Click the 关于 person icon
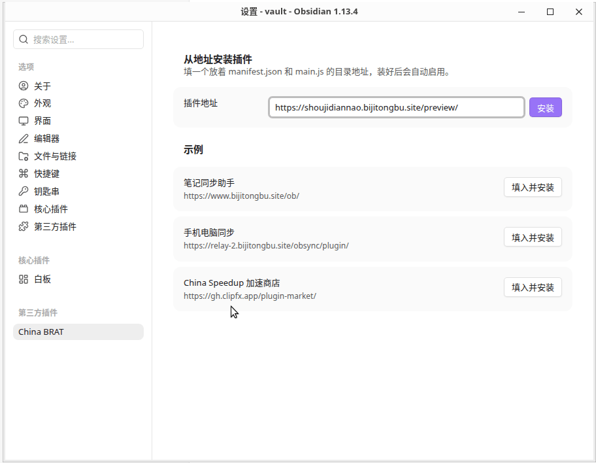The width and height of the screenshot is (596, 463). tap(24, 86)
